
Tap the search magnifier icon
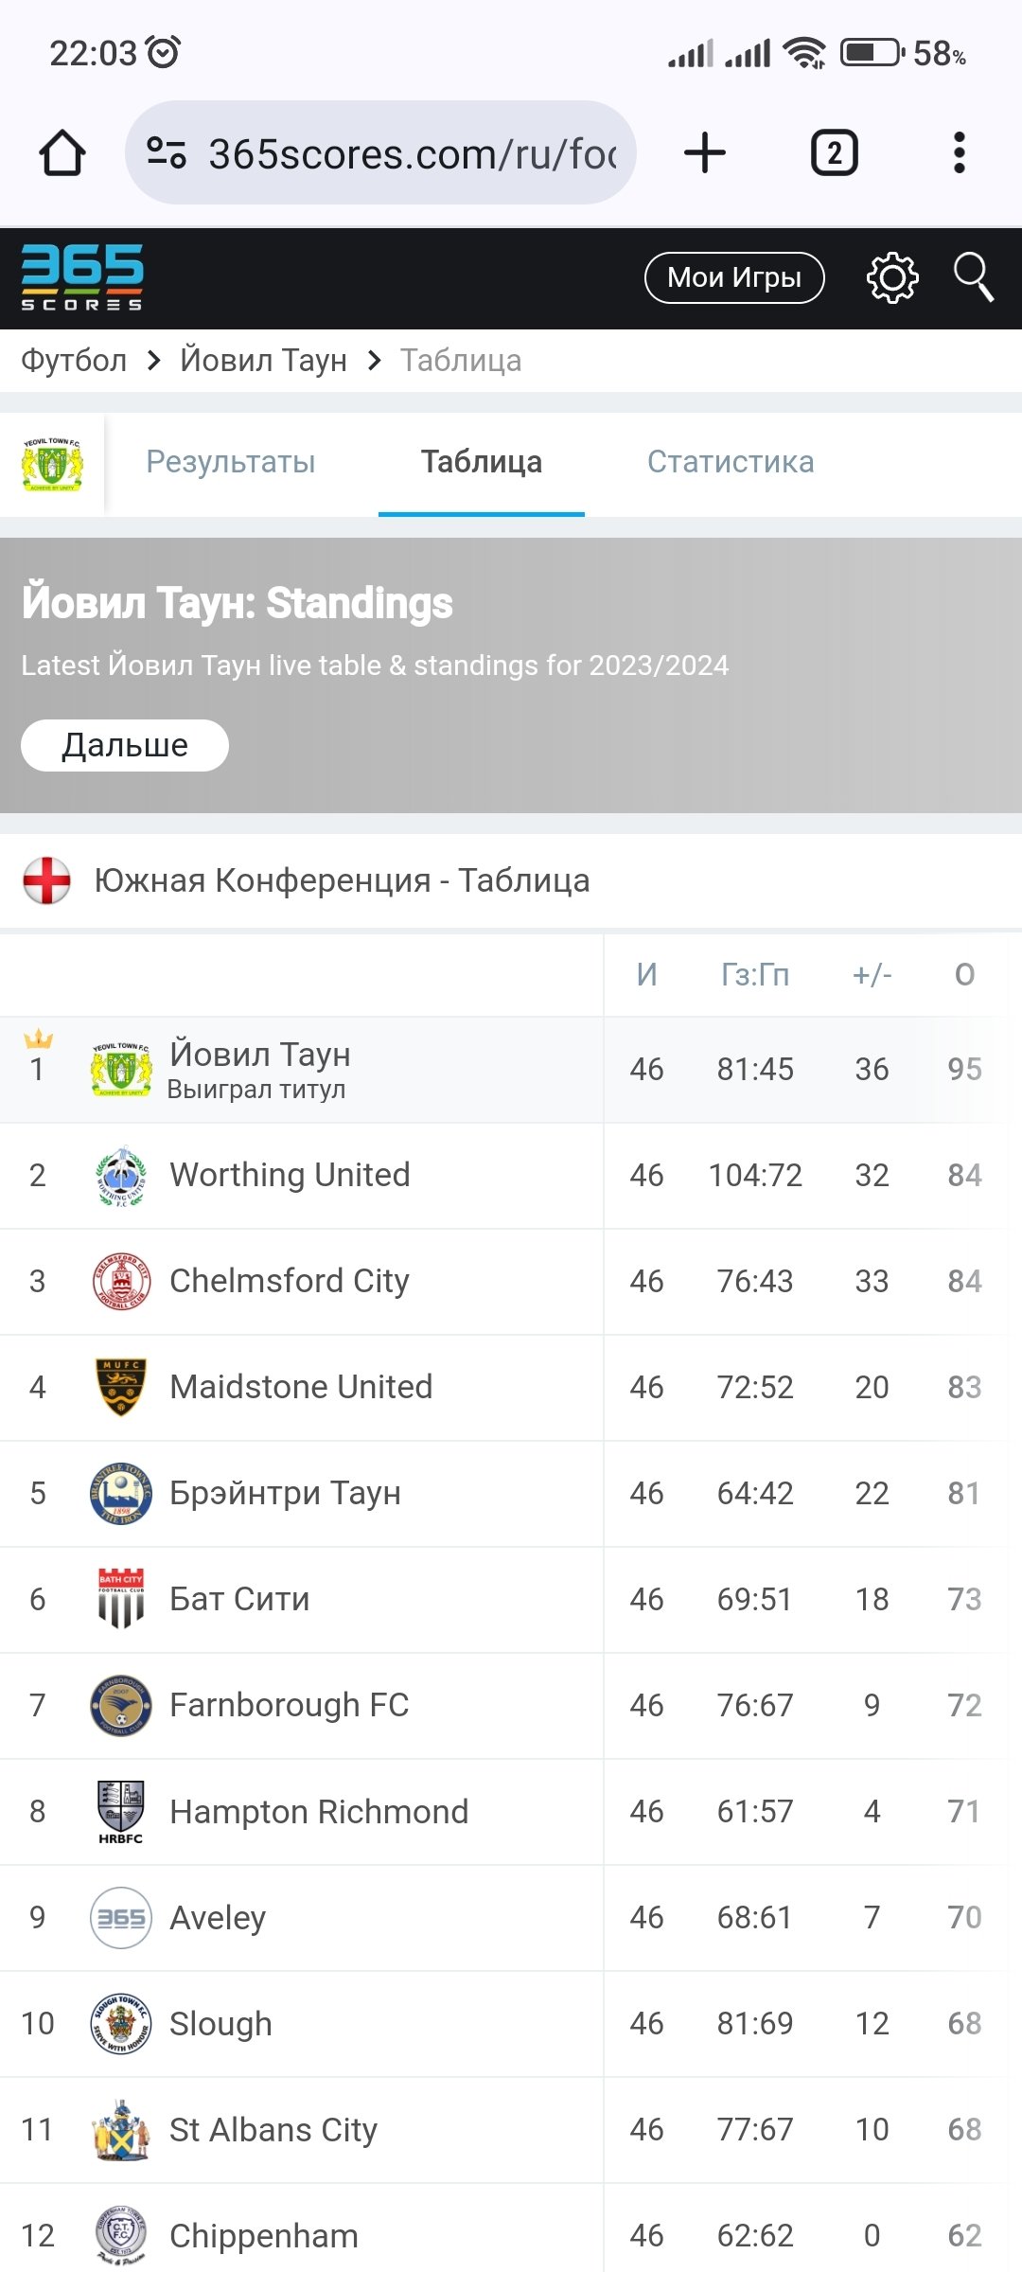[973, 277]
